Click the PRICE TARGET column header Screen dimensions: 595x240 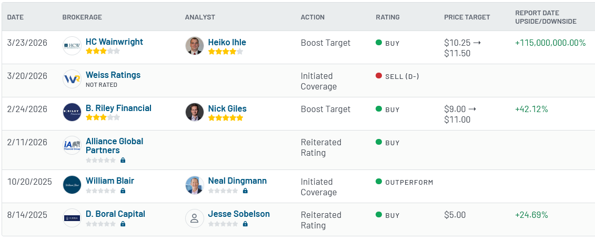click(467, 17)
